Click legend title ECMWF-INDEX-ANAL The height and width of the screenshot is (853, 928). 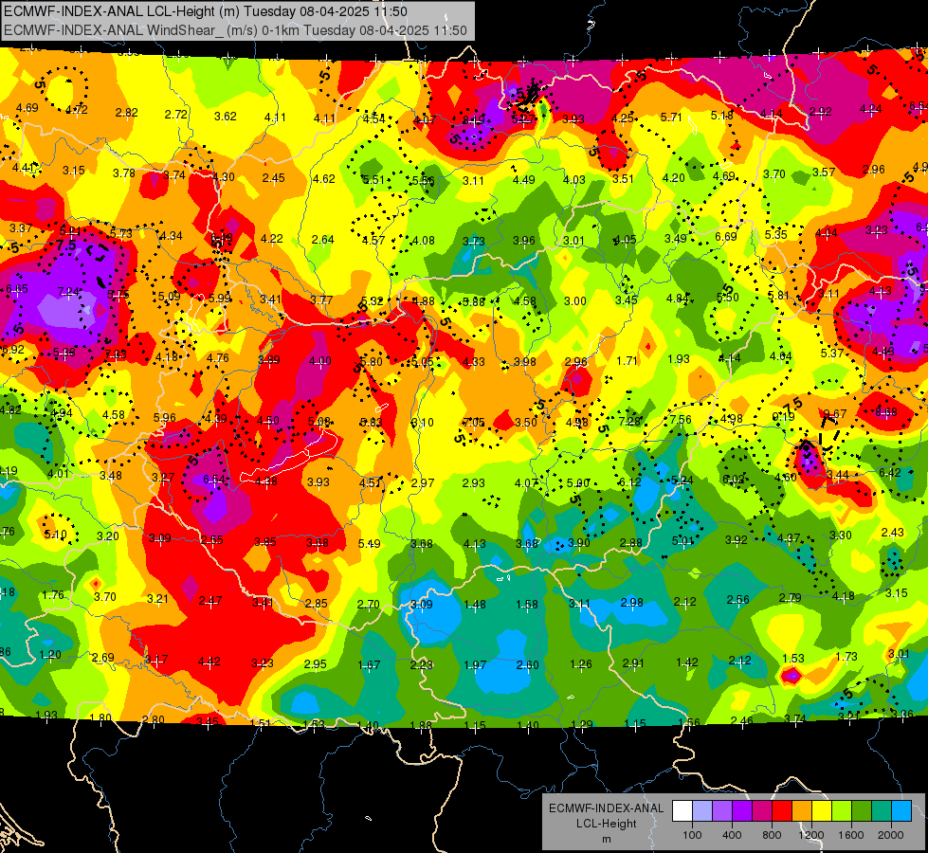[x=606, y=808]
